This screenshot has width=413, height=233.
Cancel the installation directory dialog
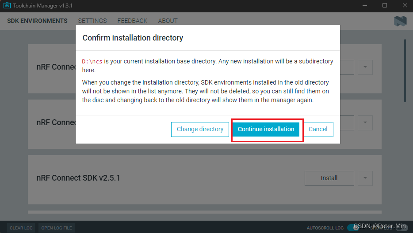[x=318, y=129]
